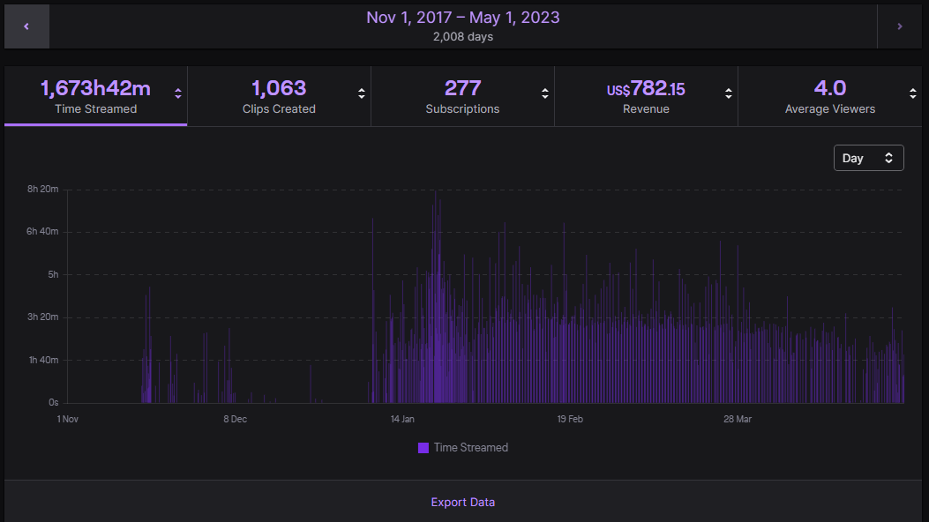Click the 8h 20m axis label
Image resolution: width=929 pixels, height=522 pixels.
(42, 189)
